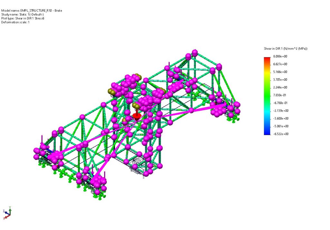Click the topmost magenta joint on the frame
This screenshot has width=330, height=230.
[194, 52]
